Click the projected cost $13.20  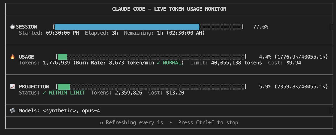(175, 93)
